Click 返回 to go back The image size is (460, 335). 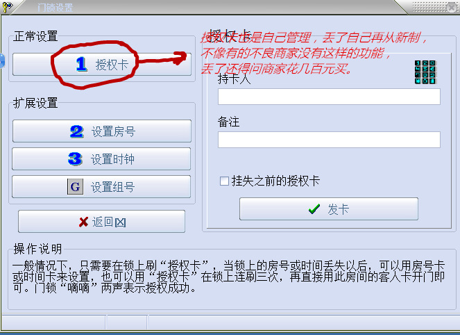click(101, 222)
